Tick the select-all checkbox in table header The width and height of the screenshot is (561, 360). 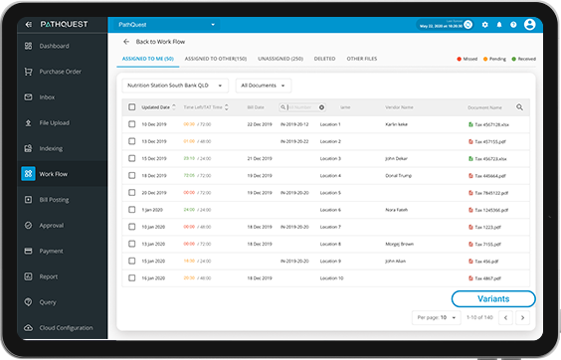[132, 107]
